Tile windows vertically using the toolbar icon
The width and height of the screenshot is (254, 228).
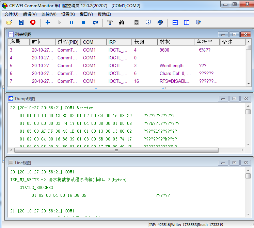(187, 22)
